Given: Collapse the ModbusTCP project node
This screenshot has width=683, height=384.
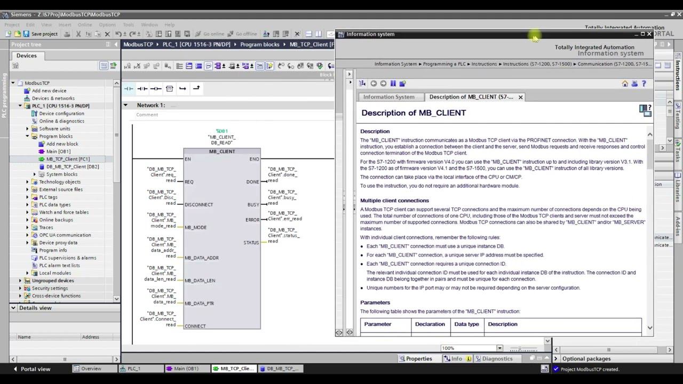Looking at the screenshot, I should pyautogui.click(x=13, y=83).
